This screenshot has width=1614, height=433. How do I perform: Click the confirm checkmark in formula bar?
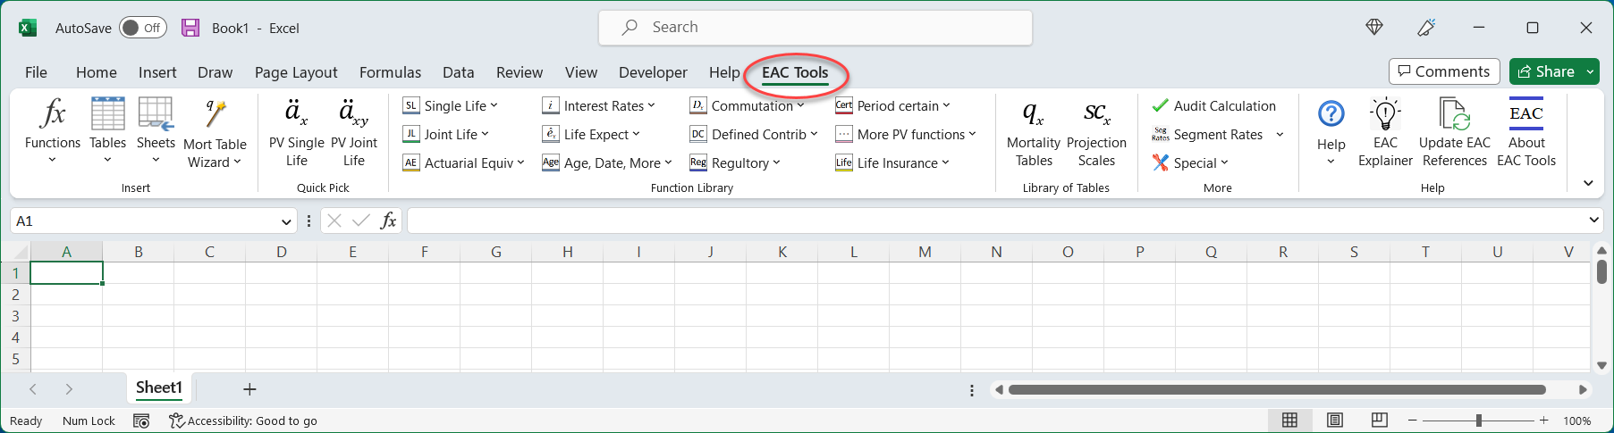coord(361,221)
